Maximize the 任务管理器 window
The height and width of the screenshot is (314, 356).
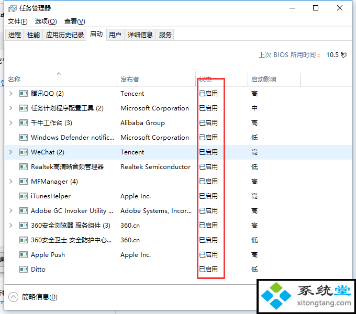tap(316, 8)
